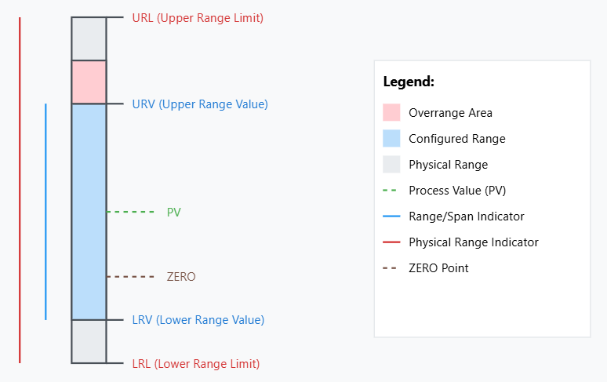Screen dimensions: 607x382
Task: Click the LRL (Lower Range Limit) label
Action: [195, 364]
